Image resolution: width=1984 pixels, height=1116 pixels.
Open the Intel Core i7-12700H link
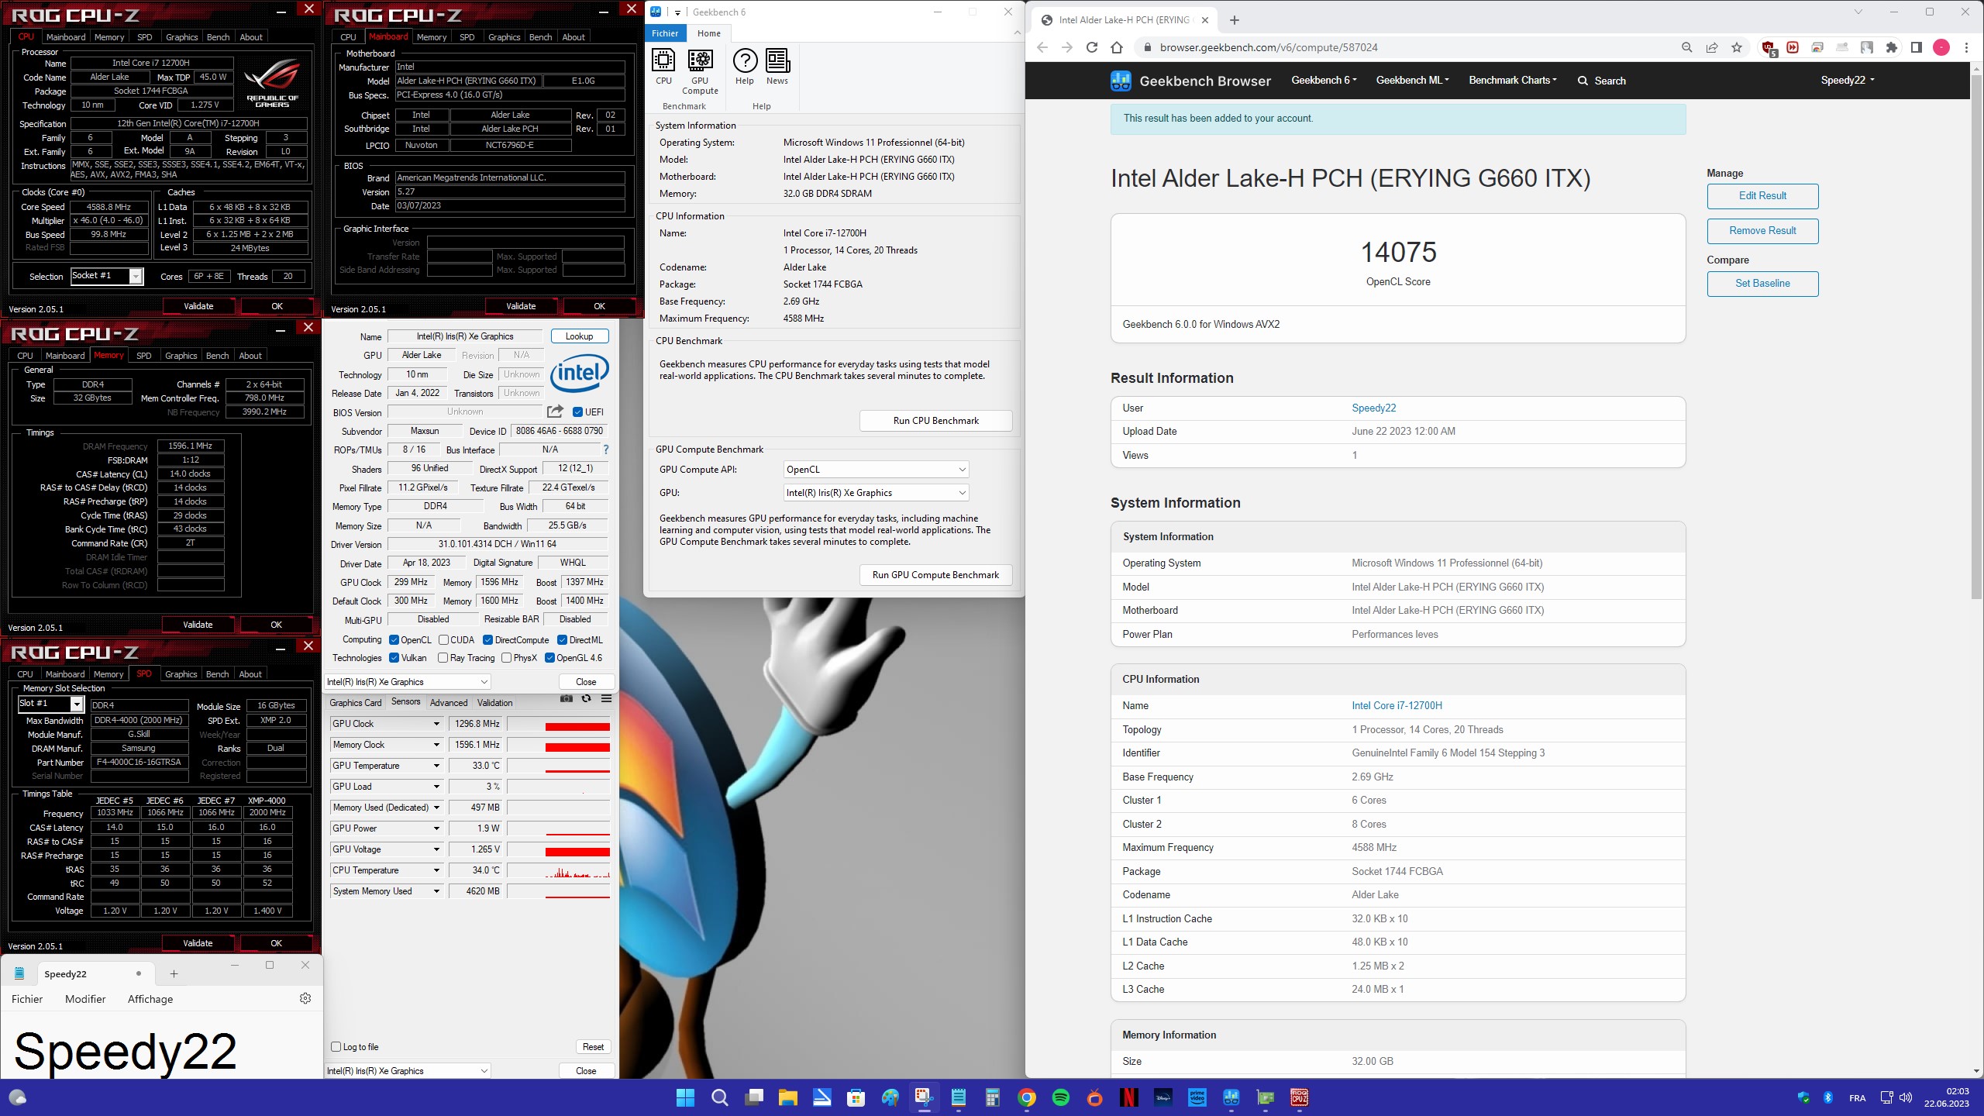click(1397, 706)
